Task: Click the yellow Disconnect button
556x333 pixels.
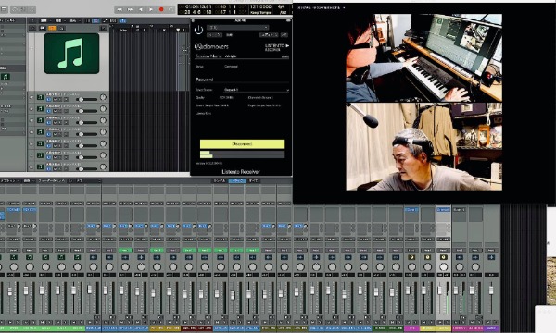Action: click(x=242, y=144)
